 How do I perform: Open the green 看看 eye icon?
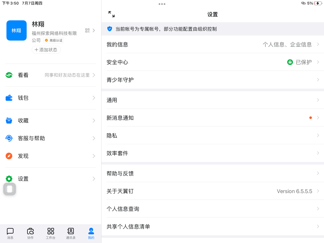9,75
